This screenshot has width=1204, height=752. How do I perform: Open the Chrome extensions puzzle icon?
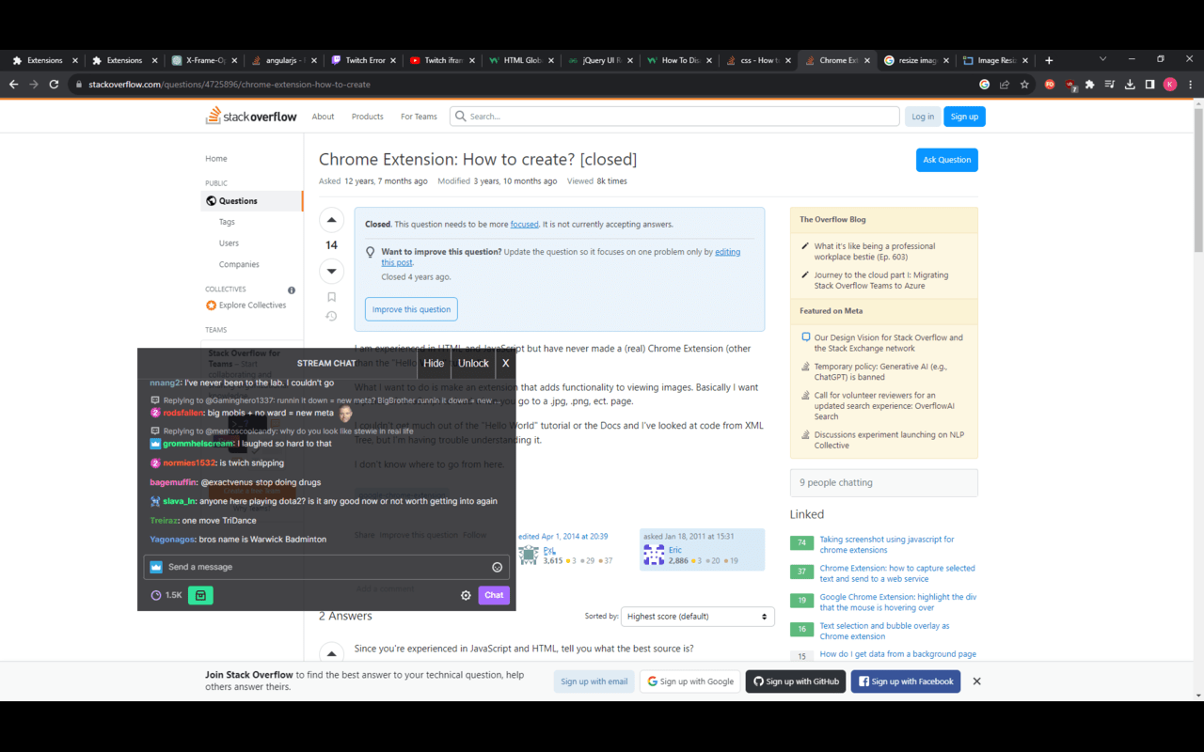click(x=1090, y=85)
